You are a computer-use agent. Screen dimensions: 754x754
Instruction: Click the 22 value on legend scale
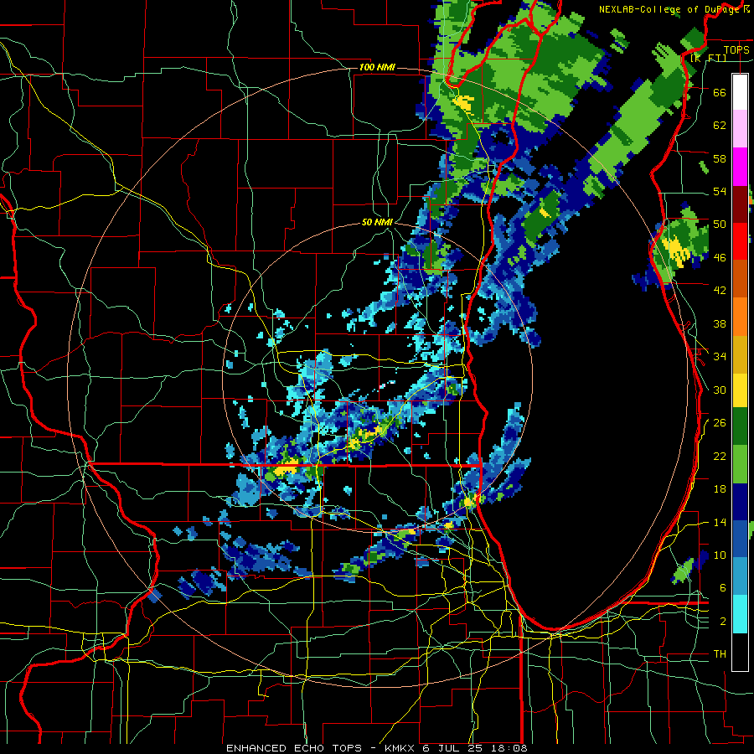720,456
